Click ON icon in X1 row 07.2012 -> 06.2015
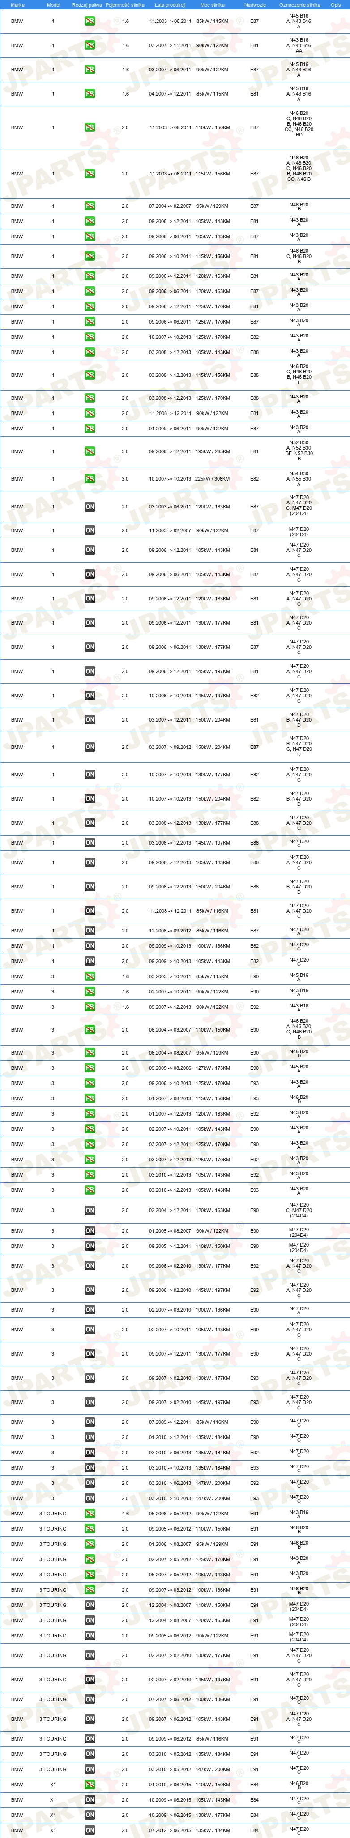The width and height of the screenshot is (350, 1838). click(90, 1830)
